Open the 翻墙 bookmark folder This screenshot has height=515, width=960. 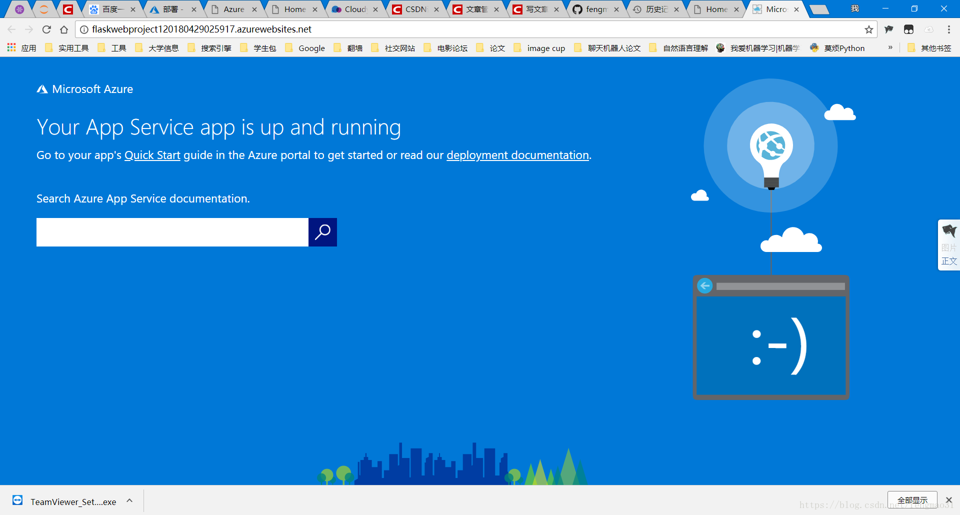click(348, 48)
